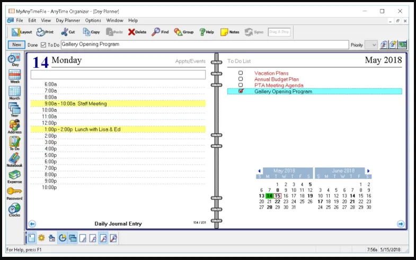The width and height of the screenshot is (416, 260).
Task: Open the File menu
Action: coord(20,21)
